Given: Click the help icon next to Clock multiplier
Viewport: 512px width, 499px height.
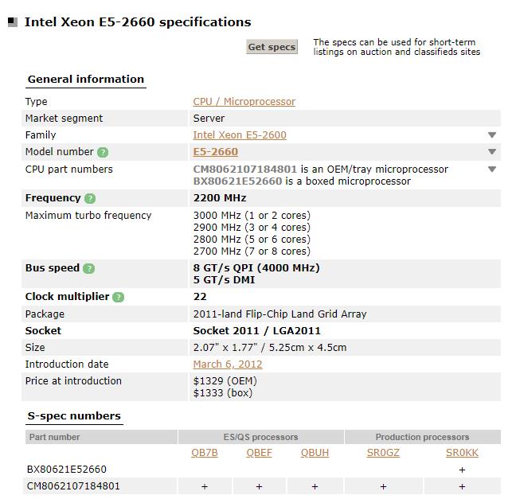Looking at the screenshot, I should coord(119,297).
